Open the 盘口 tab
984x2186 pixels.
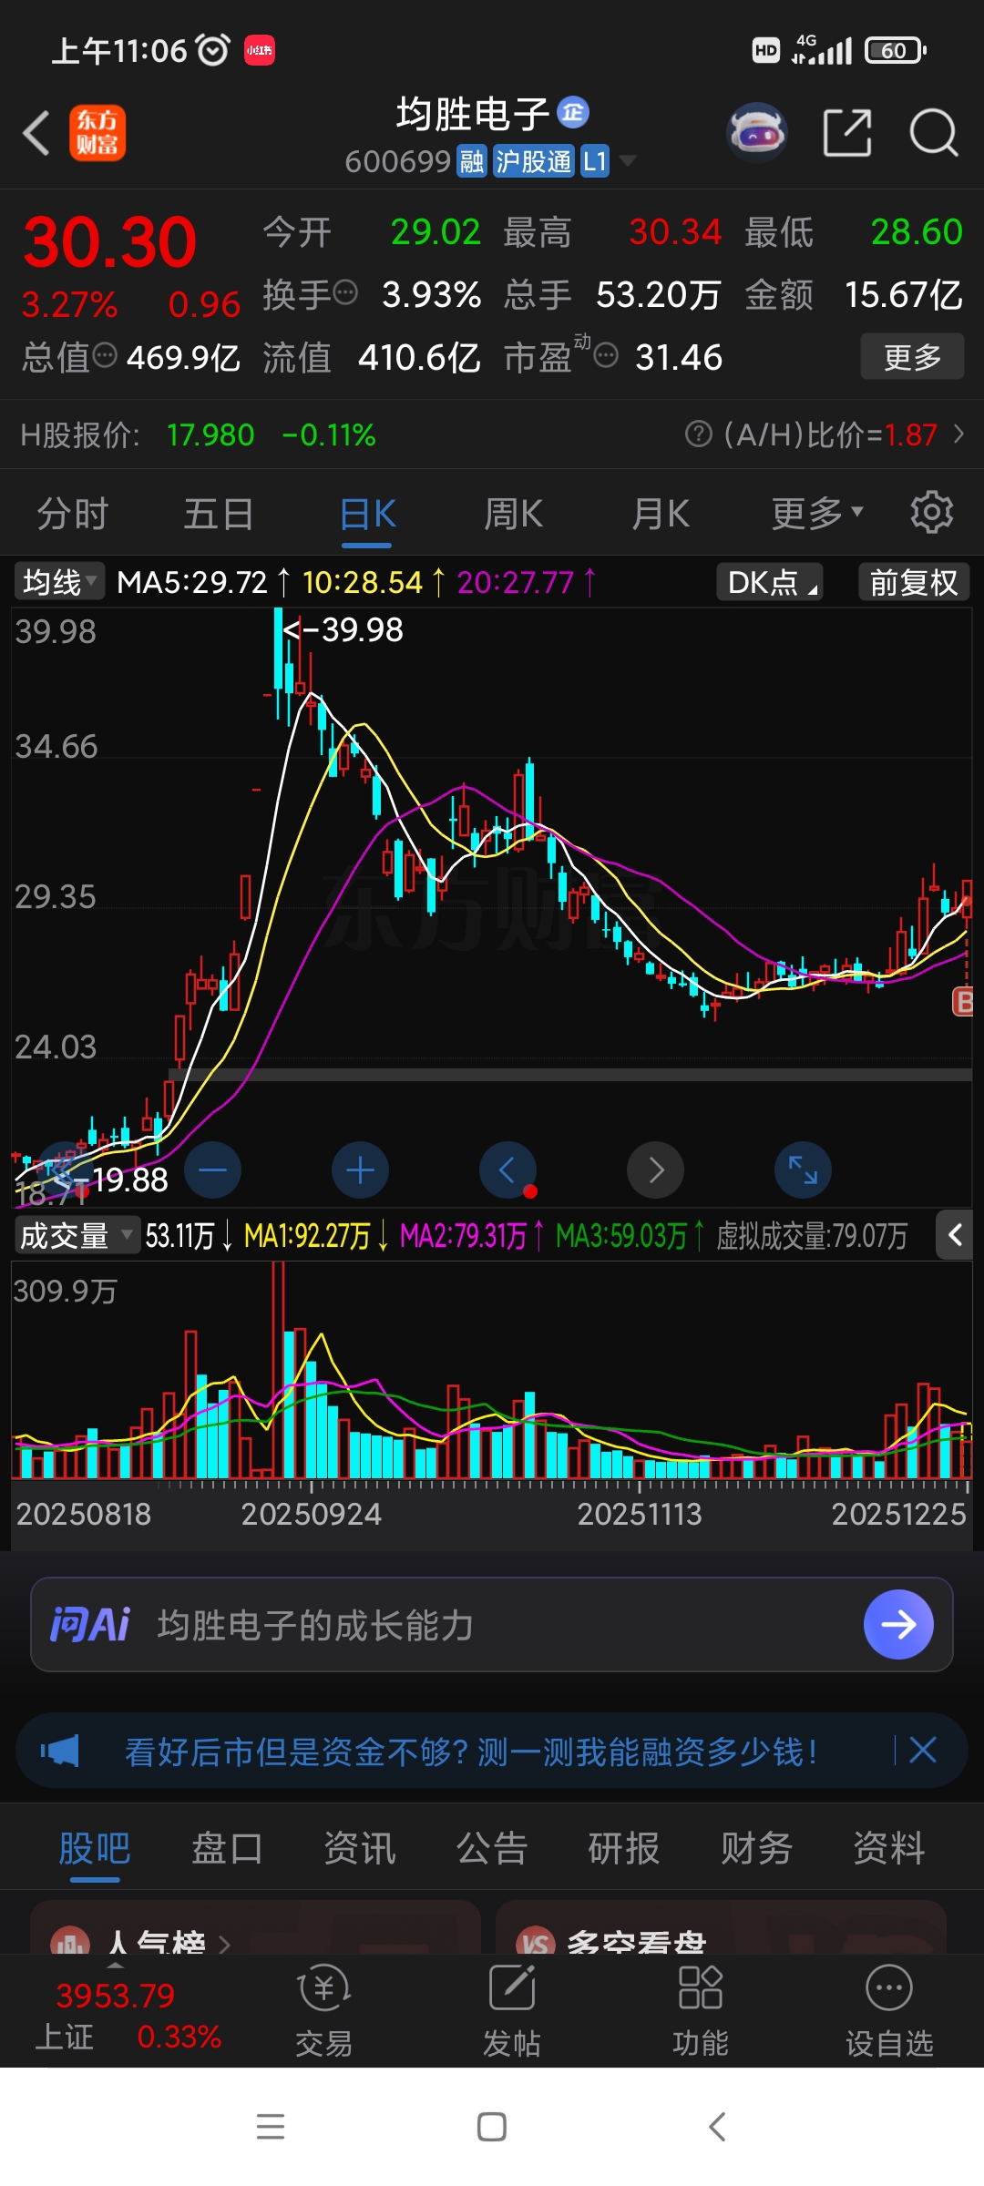click(227, 1849)
